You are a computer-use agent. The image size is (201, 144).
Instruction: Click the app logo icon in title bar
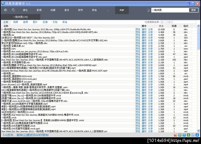click(3, 3)
